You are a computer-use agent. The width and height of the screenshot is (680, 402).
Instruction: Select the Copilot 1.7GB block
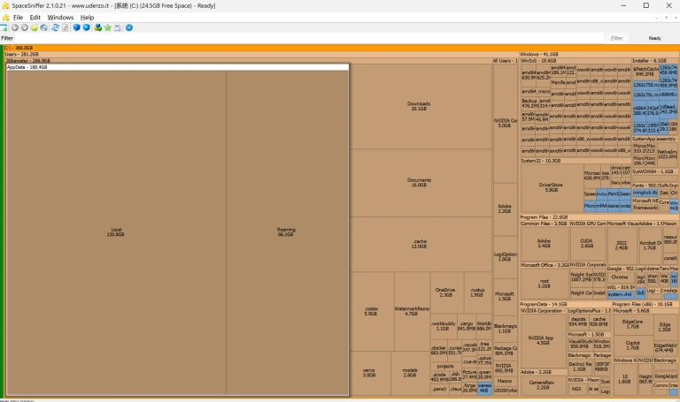click(633, 345)
